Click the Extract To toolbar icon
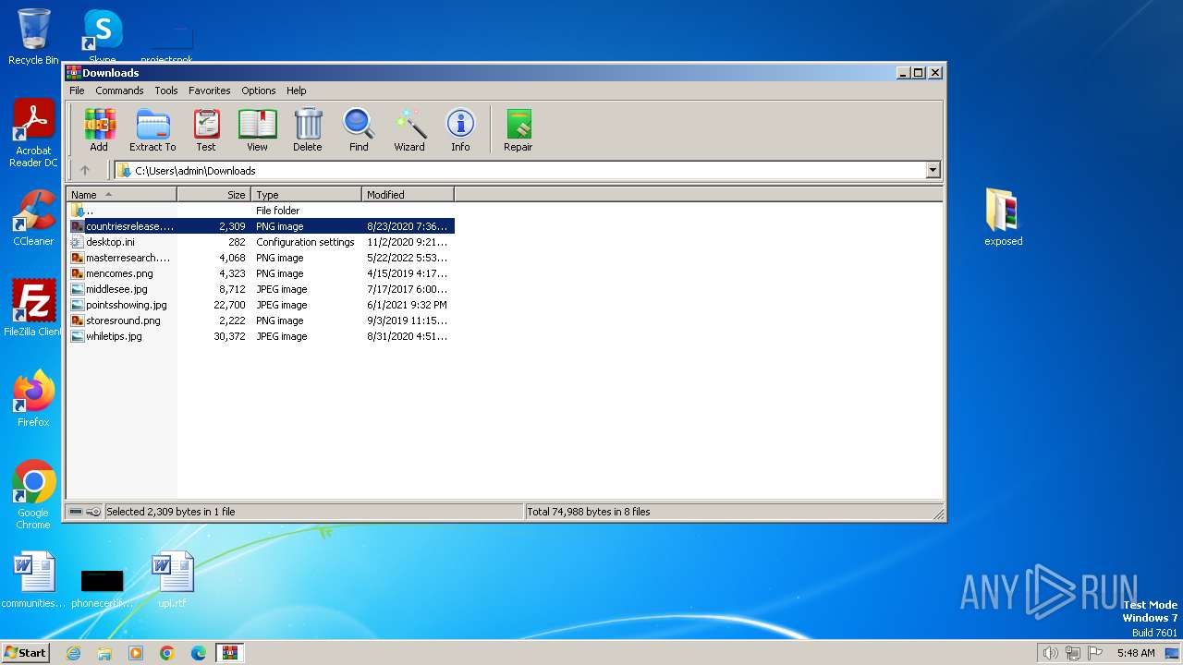The width and height of the screenshot is (1183, 665). tap(152, 129)
